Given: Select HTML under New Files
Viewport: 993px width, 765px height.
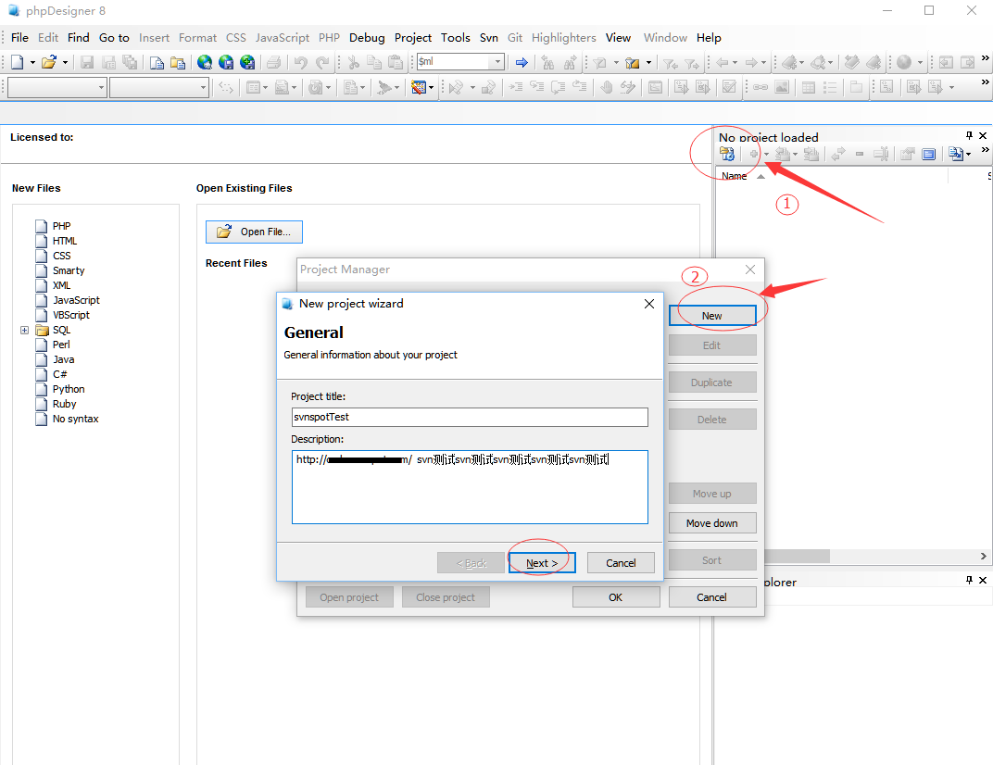Looking at the screenshot, I should [65, 241].
